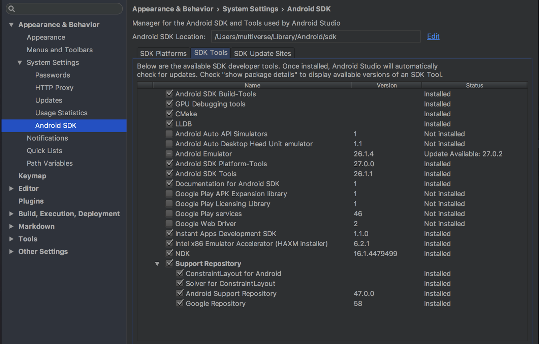539x344 pixels.
Task: Open Usage Statistics settings
Action: click(x=61, y=113)
